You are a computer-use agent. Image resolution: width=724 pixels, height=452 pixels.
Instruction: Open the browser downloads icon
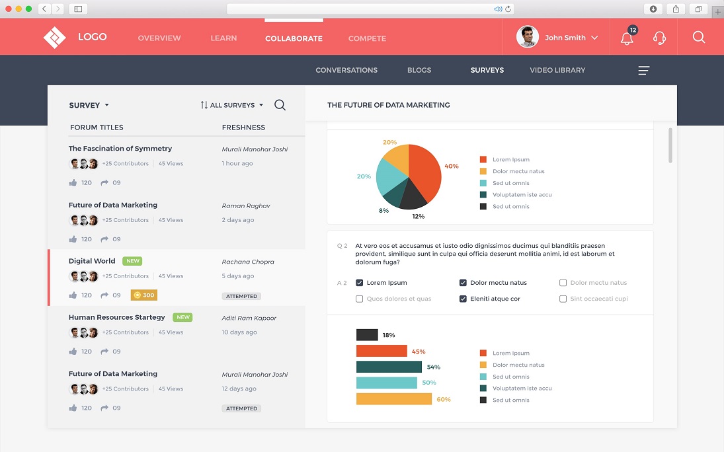[653, 9]
